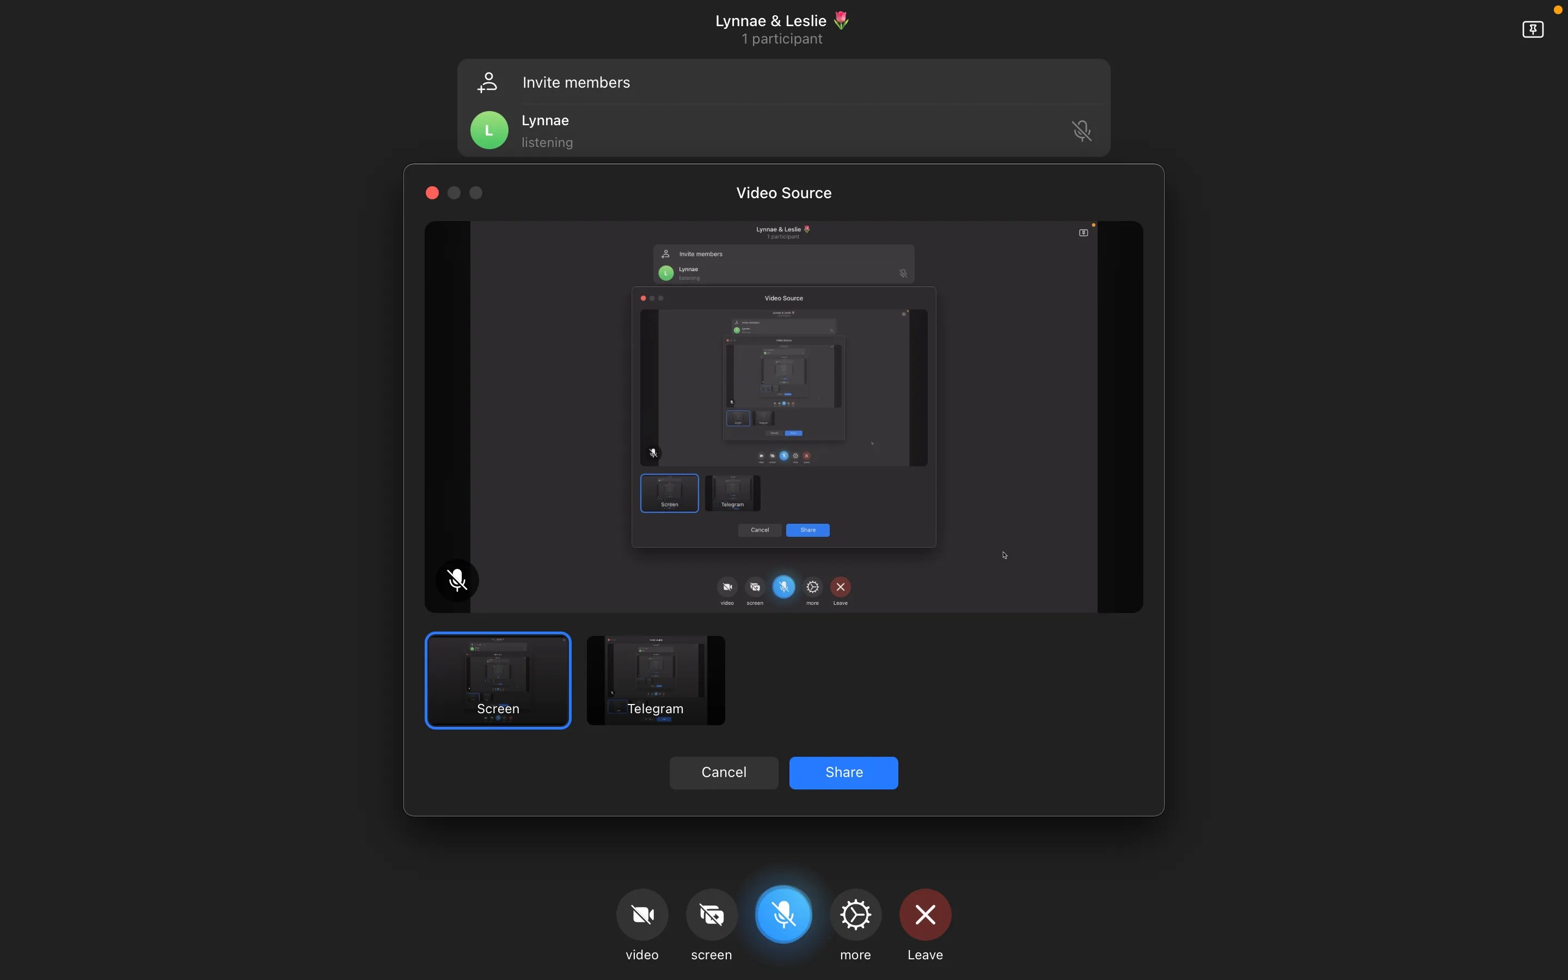Toggle the blue microphone mute button
The width and height of the screenshot is (1568, 980).
click(x=783, y=914)
